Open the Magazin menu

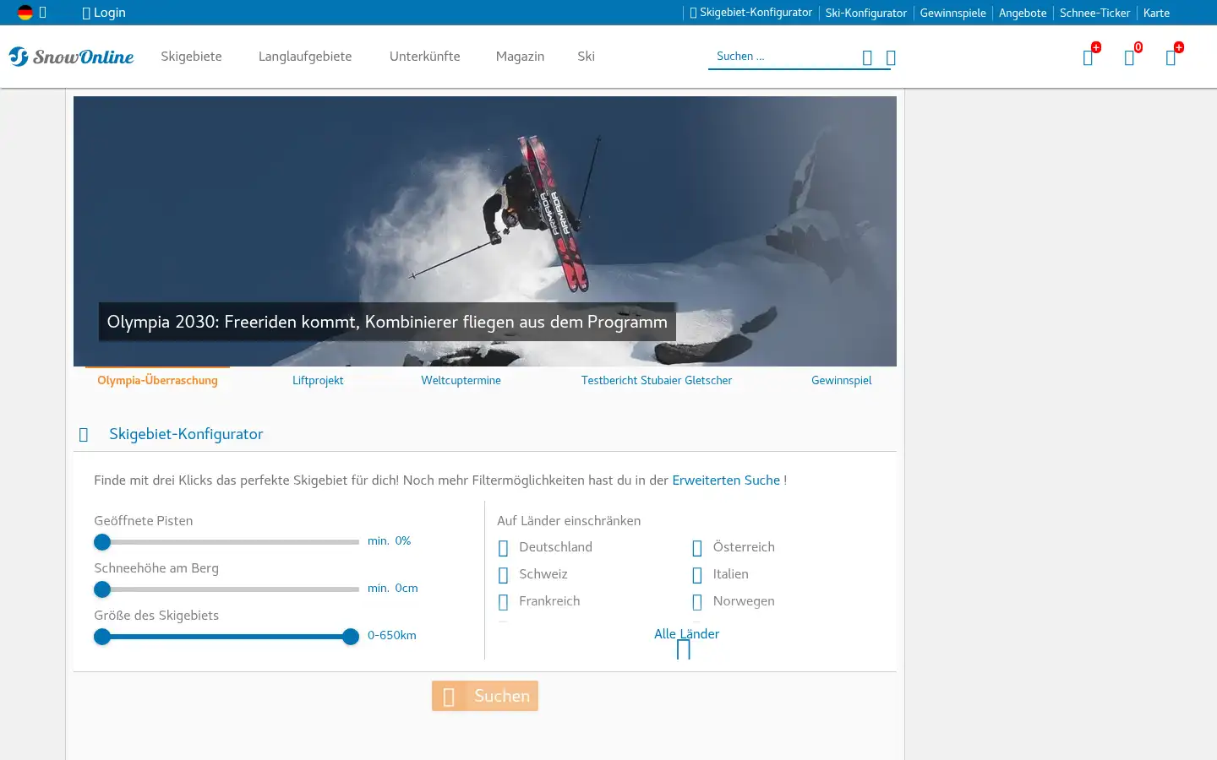coord(520,57)
